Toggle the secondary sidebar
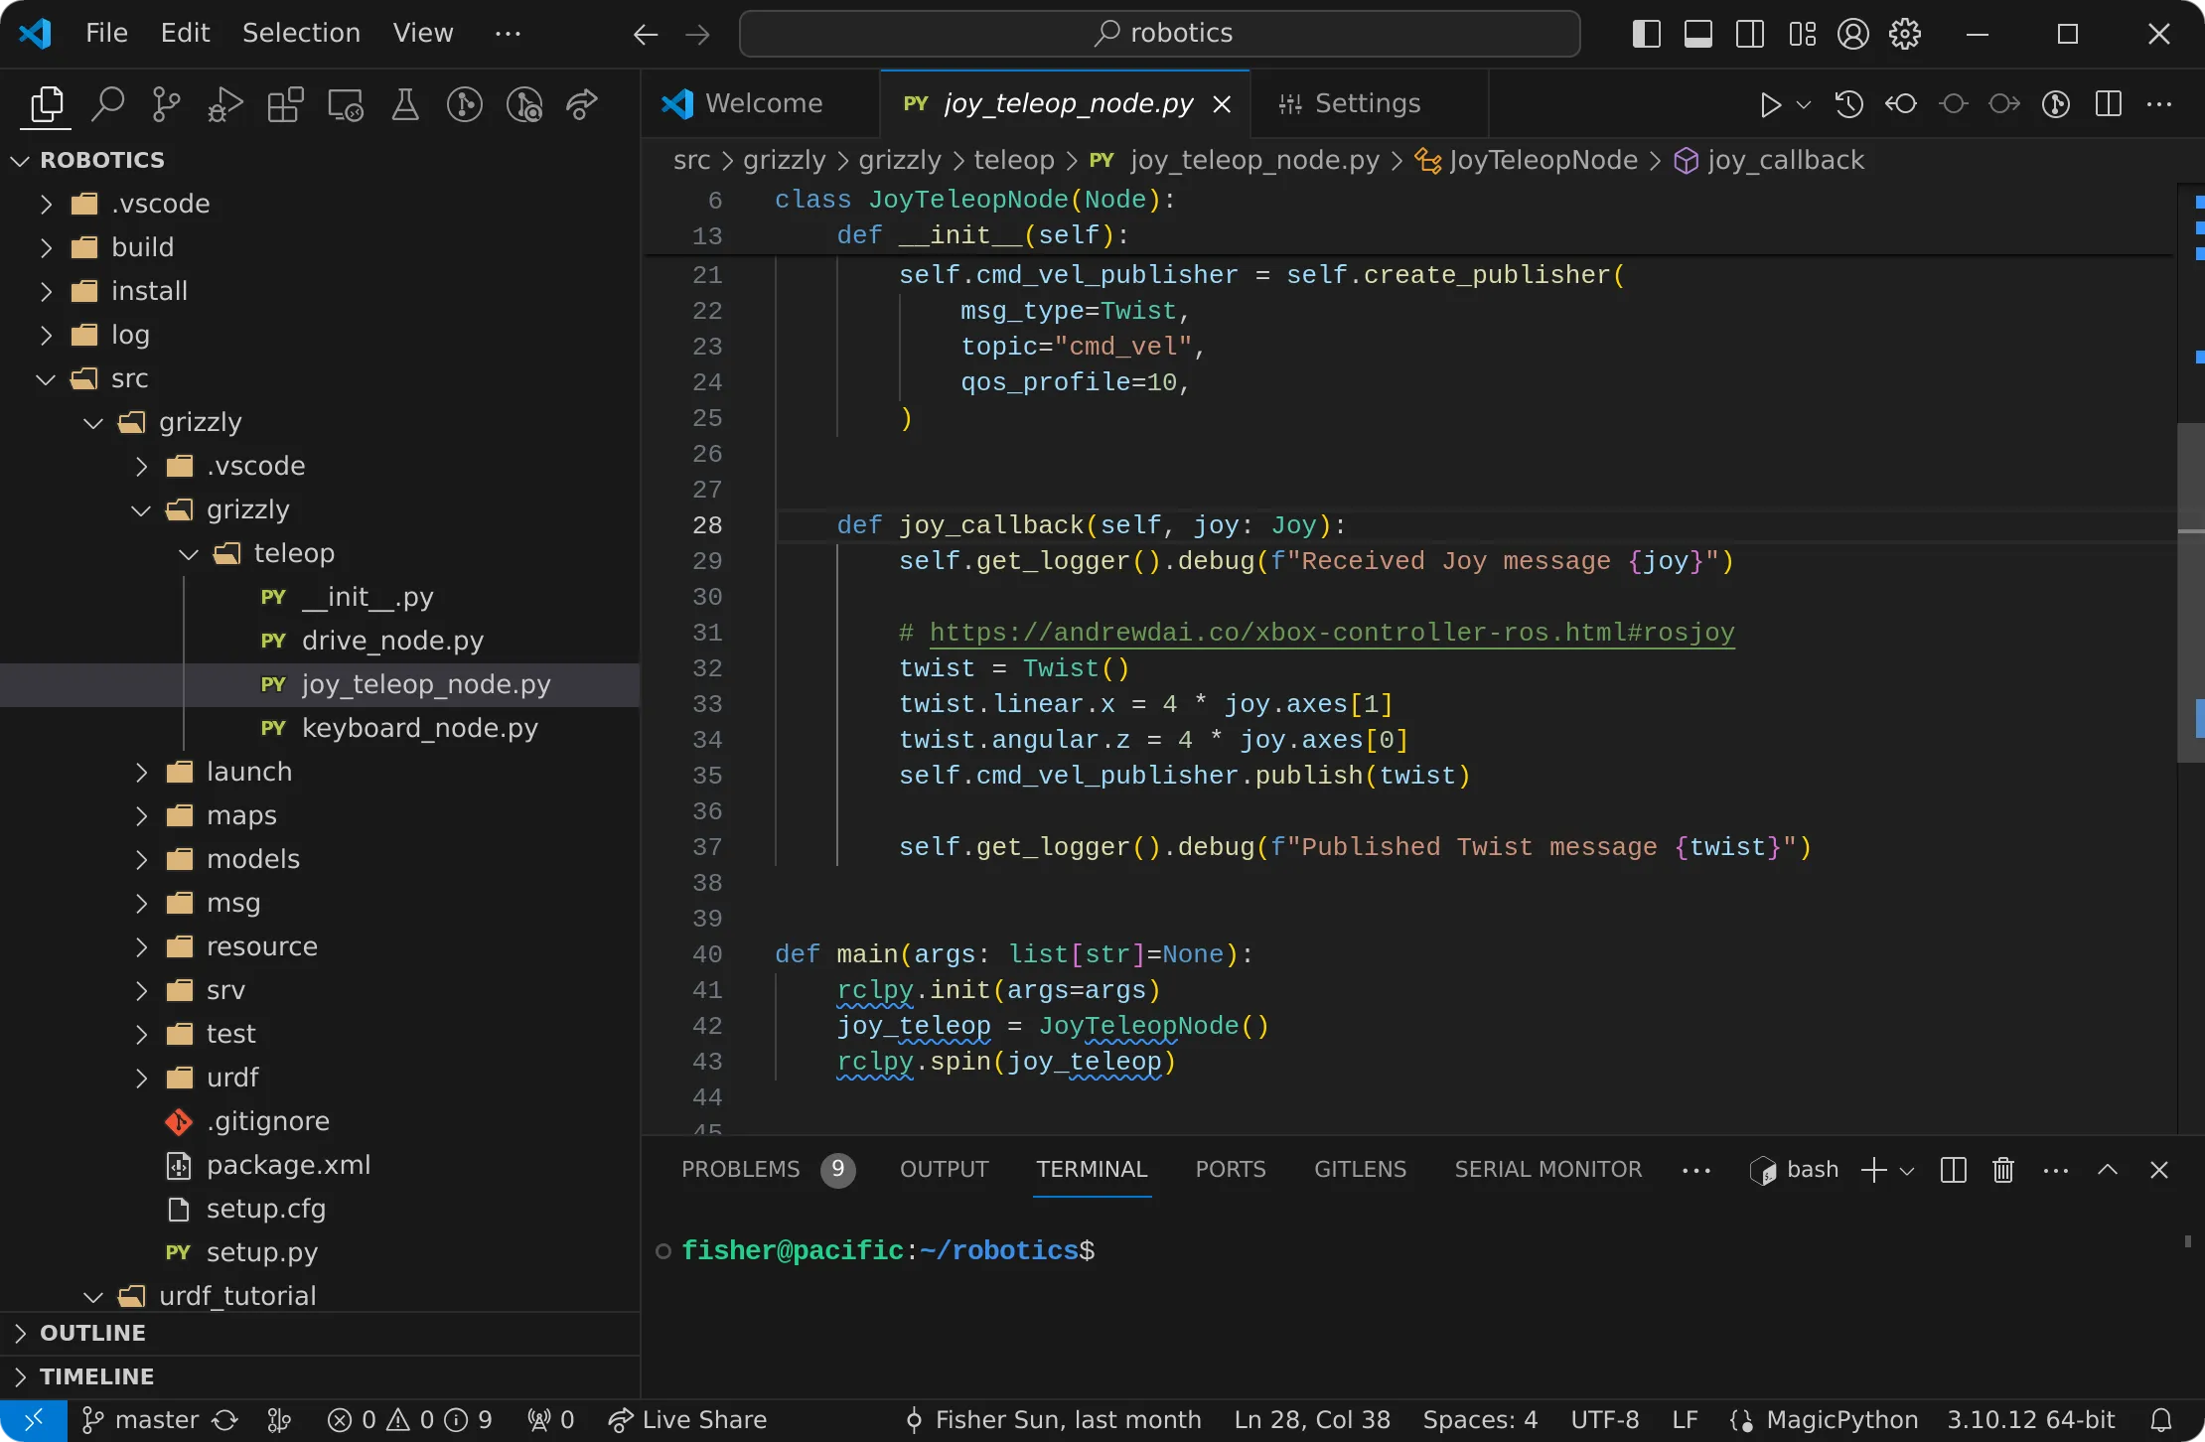2205x1442 pixels. point(1750,33)
